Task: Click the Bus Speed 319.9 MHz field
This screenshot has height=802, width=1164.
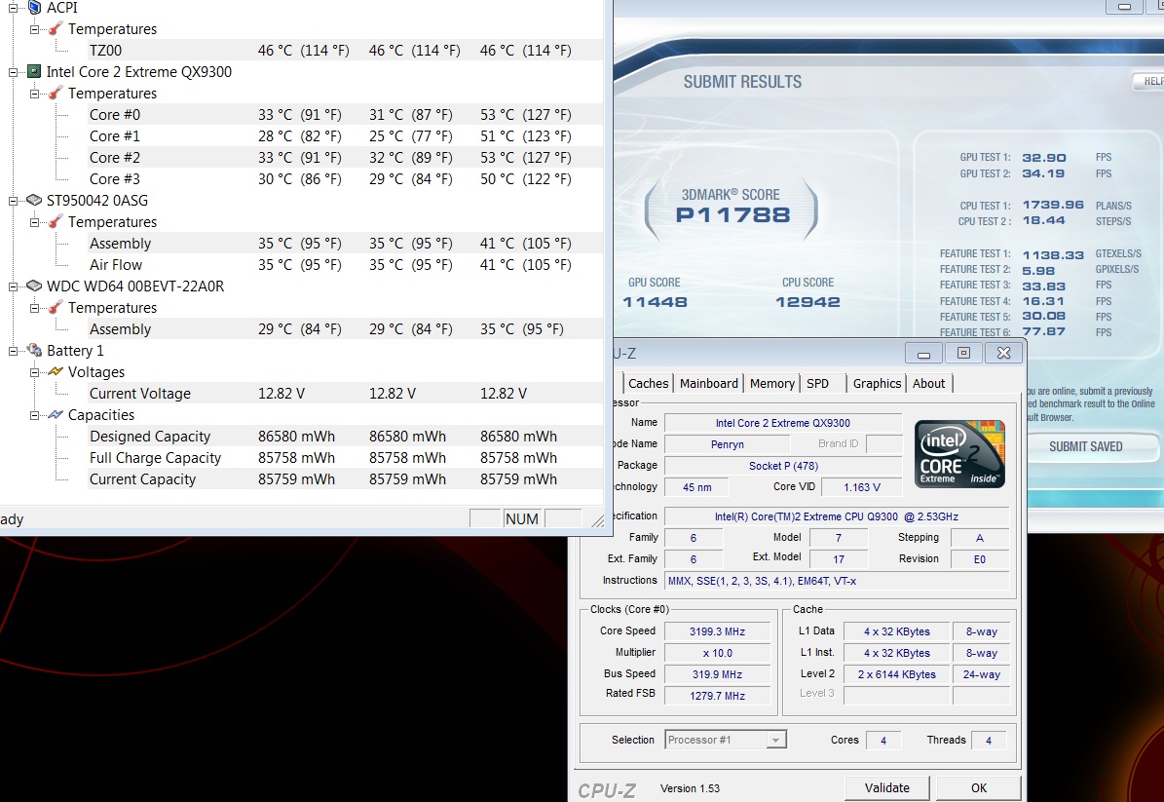Action: tap(717, 674)
